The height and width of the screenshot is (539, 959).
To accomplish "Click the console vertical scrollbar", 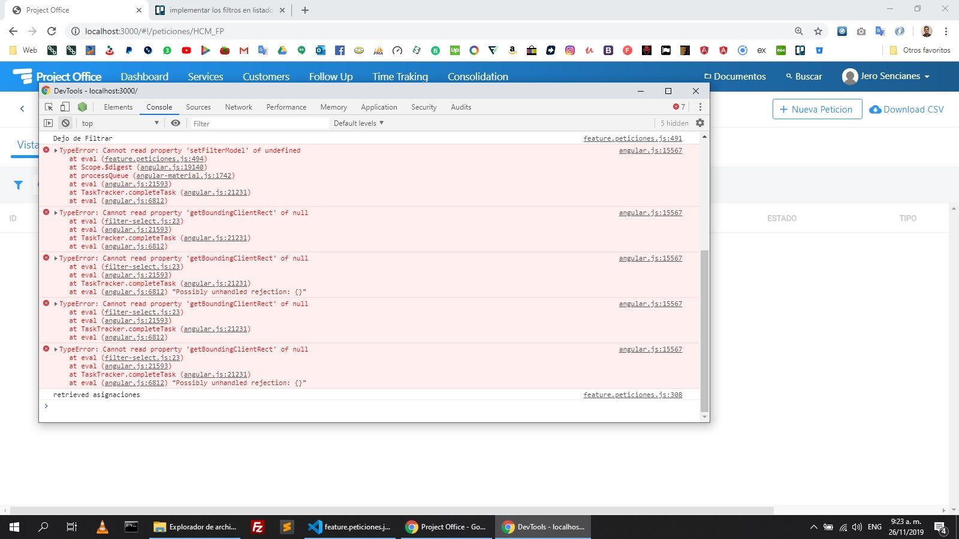I will pos(704,329).
